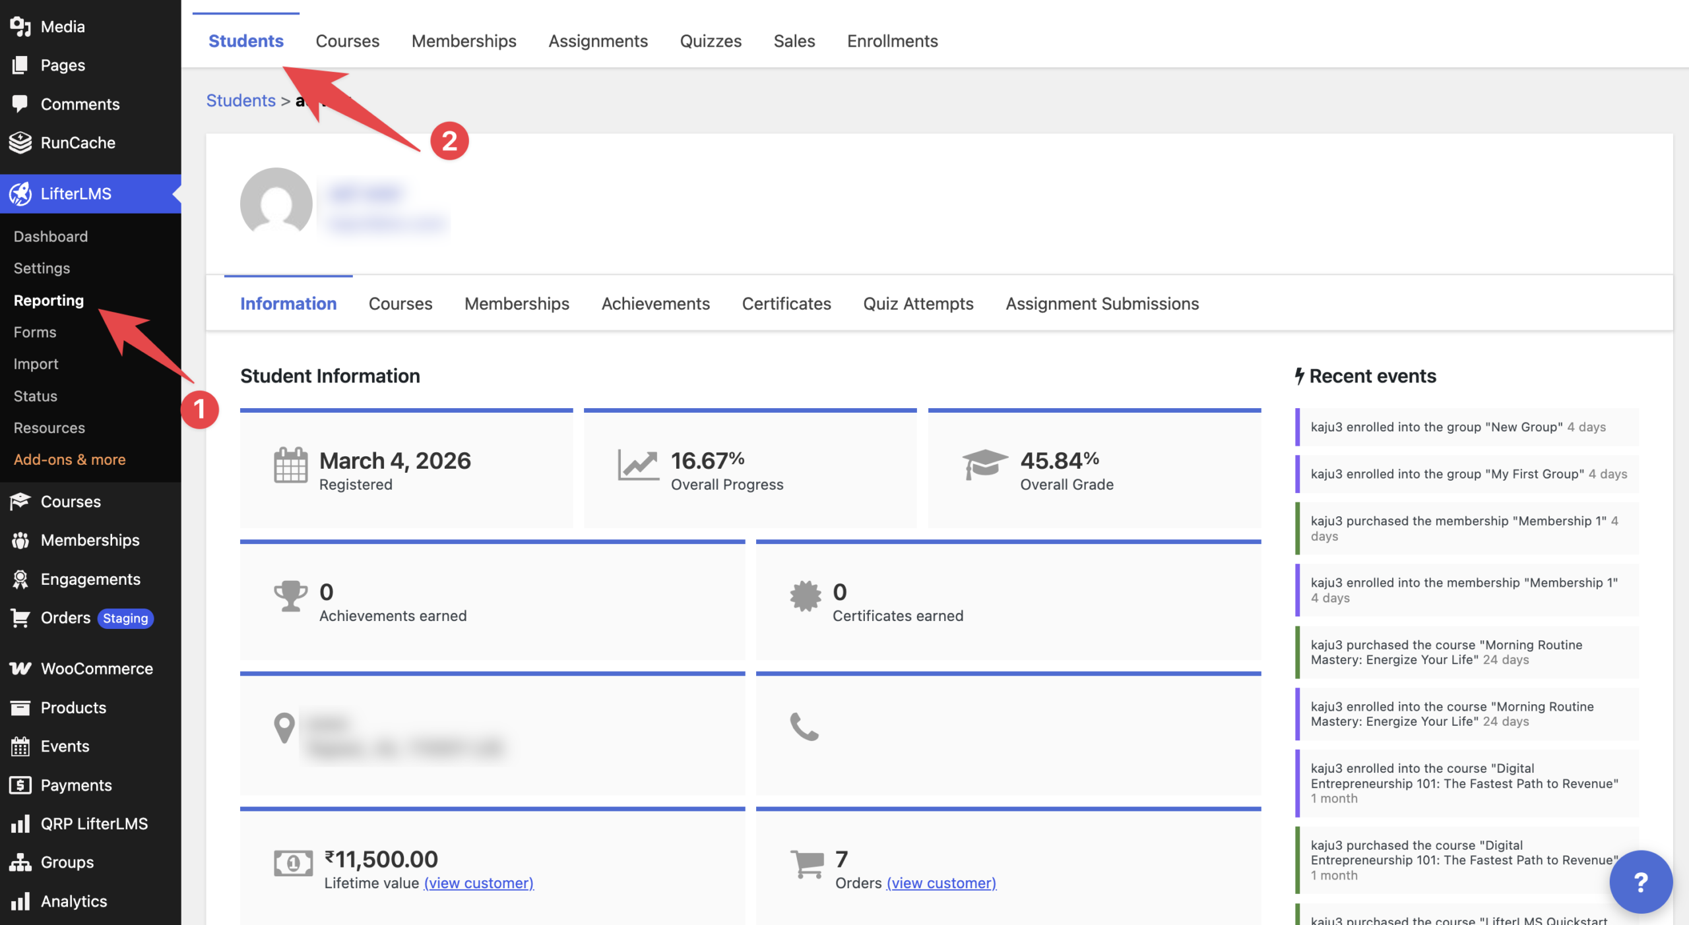Open LifterLMS Settings submenu item
1689x925 pixels.
click(x=42, y=268)
